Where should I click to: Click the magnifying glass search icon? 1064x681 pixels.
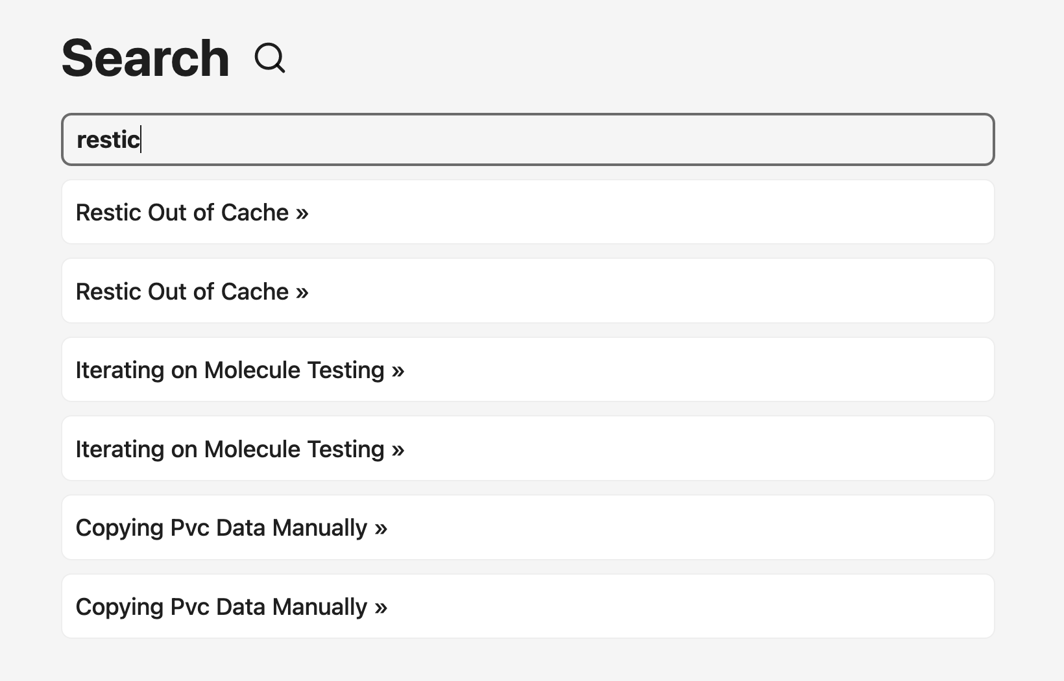(x=270, y=59)
